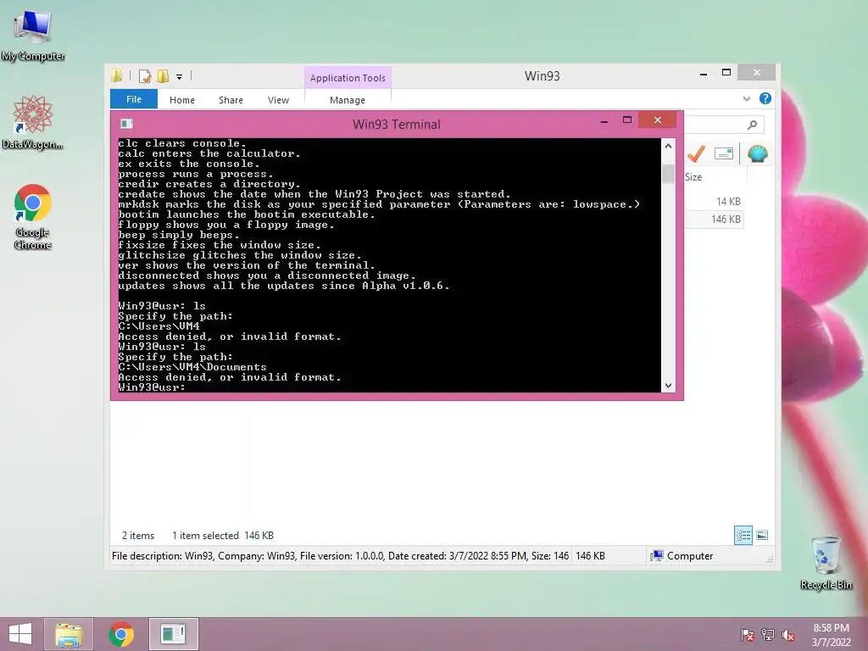868x651 pixels.
Task: Click the Application Tools contextual tab header
Action: point(348,78)
